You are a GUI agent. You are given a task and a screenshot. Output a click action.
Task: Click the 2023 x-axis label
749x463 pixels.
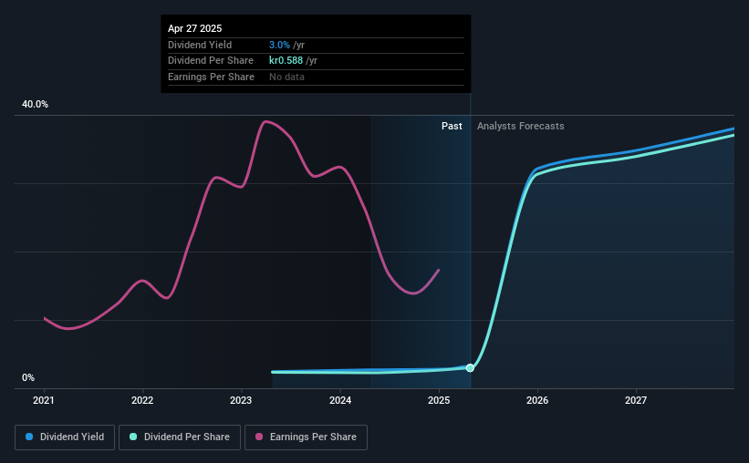point(241,400)
